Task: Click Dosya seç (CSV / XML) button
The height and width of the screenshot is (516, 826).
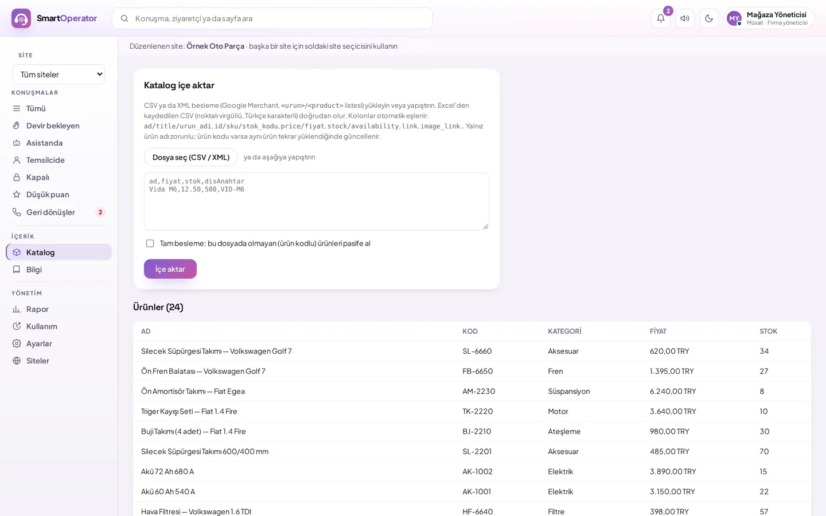Action: pos(191,157)
